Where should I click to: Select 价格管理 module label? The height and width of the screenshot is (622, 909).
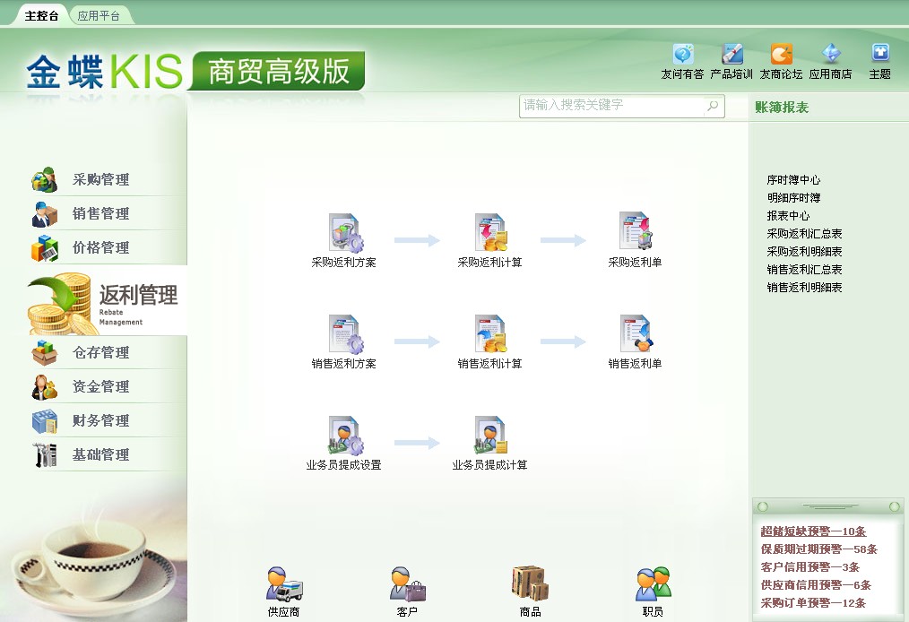101,248
